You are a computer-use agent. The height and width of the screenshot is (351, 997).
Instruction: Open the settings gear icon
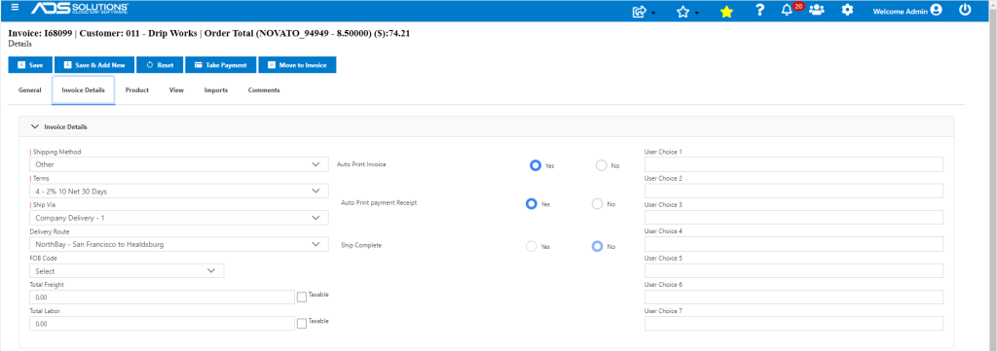[847, 10]
